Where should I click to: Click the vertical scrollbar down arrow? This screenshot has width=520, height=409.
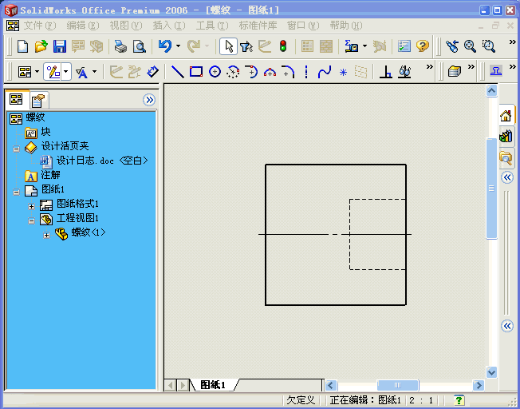point(491,371)
